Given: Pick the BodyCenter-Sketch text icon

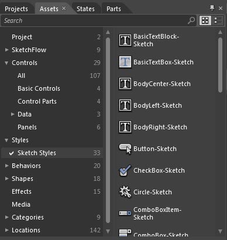Looking at the screenshot, I should tap(125, 84).
